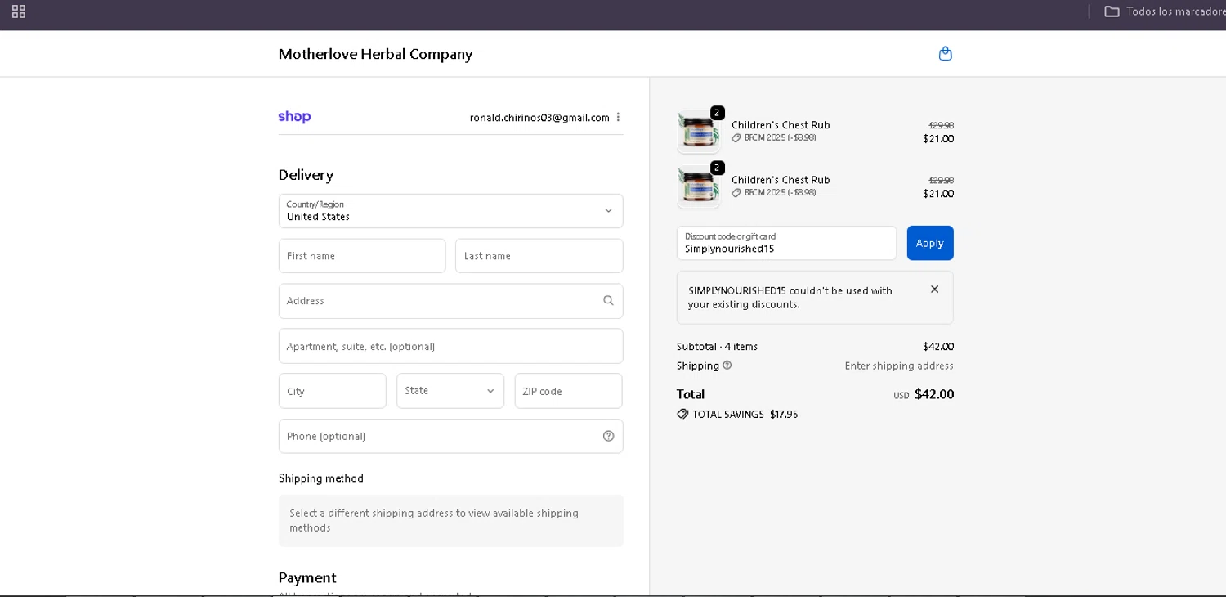The image size is (1226, 597).
Task: Click the Delivery heading
Action: [x=306, y=175]
